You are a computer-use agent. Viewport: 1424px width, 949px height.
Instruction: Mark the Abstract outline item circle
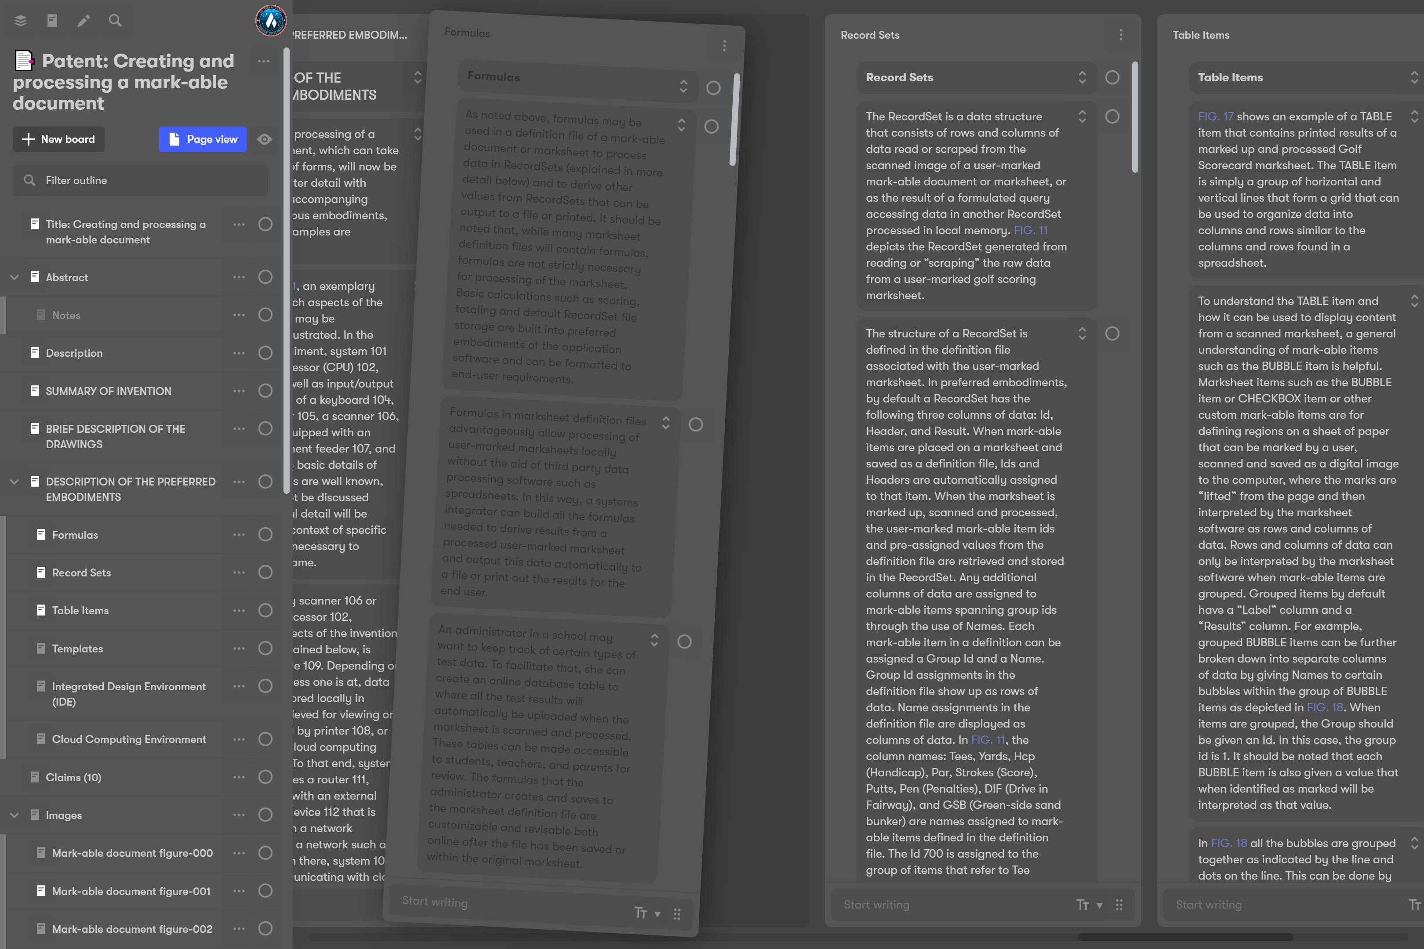tap(265, 277)
